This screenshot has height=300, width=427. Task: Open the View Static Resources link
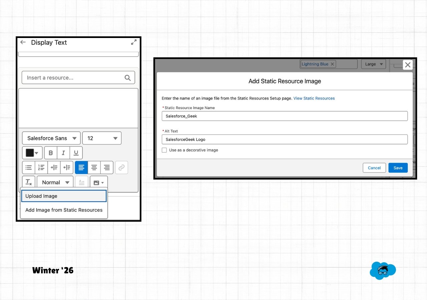tap(314, 98)
